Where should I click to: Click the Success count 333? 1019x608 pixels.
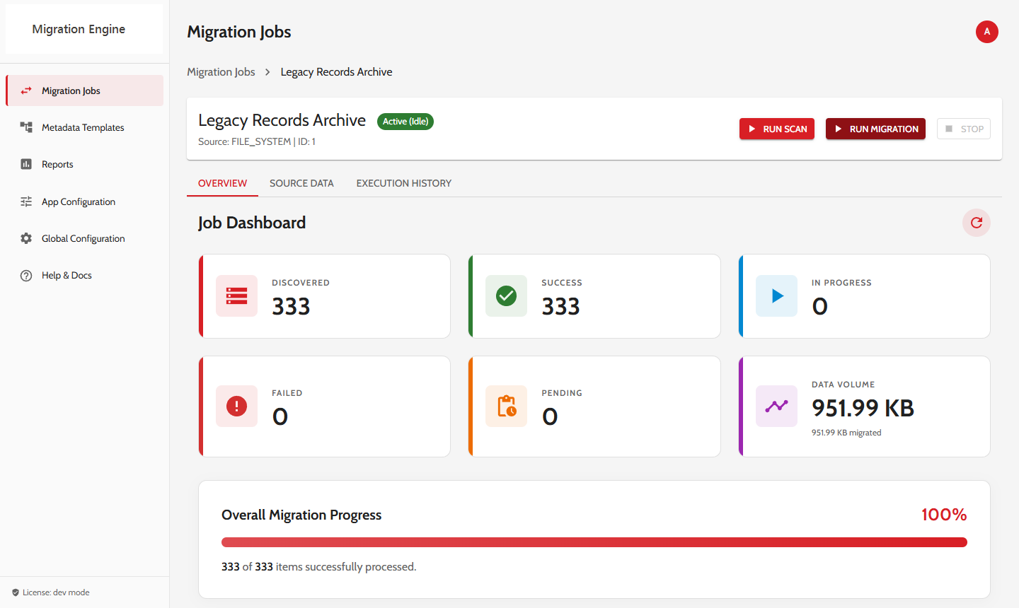(560, 306)
